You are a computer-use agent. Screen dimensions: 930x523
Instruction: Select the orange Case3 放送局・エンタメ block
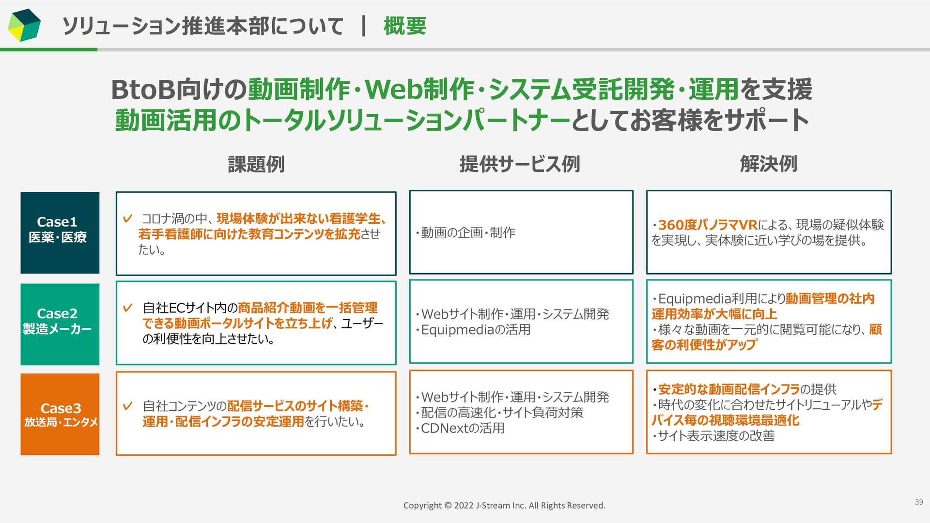pyautogui.click(x=60, y=414)
